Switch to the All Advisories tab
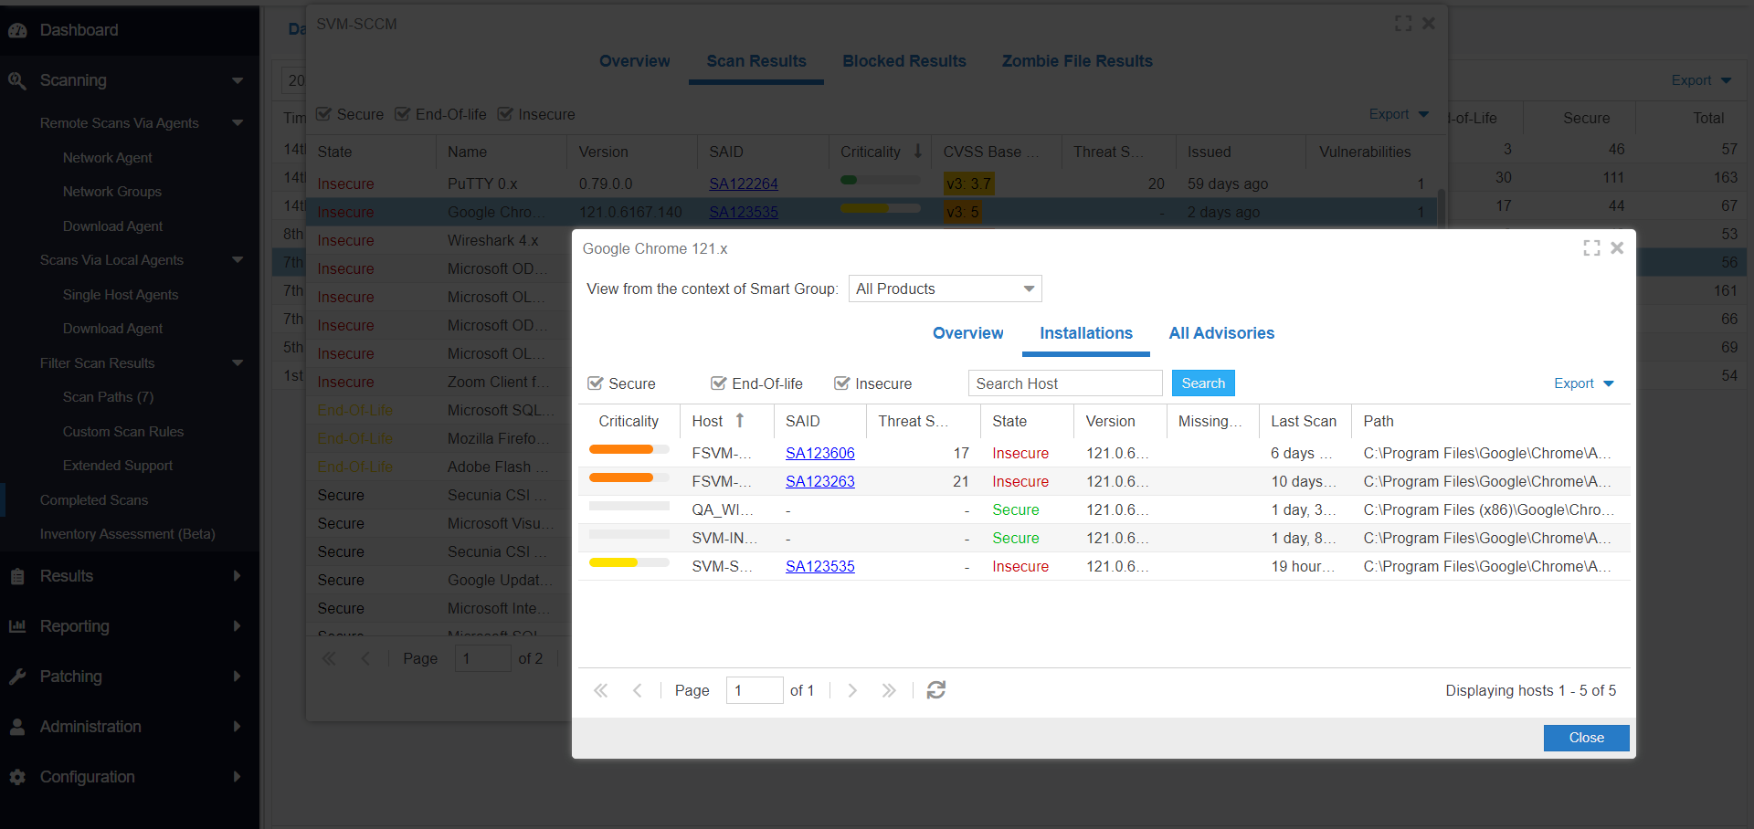Screen dimensions: 1754x829 coord(1221,333)
